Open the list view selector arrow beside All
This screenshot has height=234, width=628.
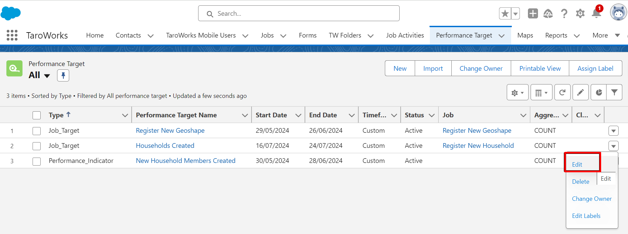(x=47, y=76)
